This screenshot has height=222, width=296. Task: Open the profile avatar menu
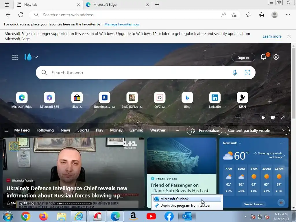pos(275,15)
